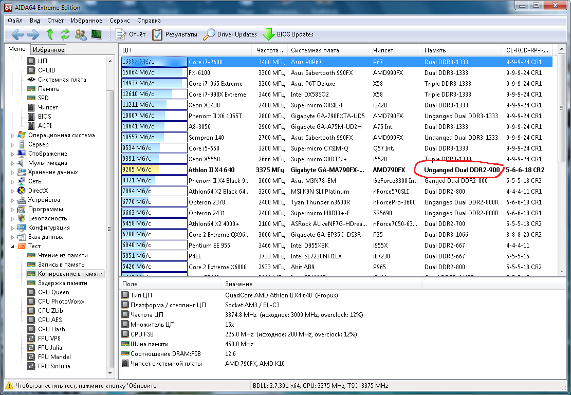Viewport: 571px width, 395px height.
Task: Click the Значение column header
Action: coord(322,284)
